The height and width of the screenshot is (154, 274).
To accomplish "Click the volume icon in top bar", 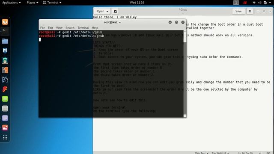I will [x=260, y=3].
